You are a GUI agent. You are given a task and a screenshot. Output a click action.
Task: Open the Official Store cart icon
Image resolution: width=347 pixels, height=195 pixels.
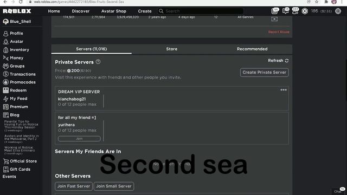click(x=6, y=161)
